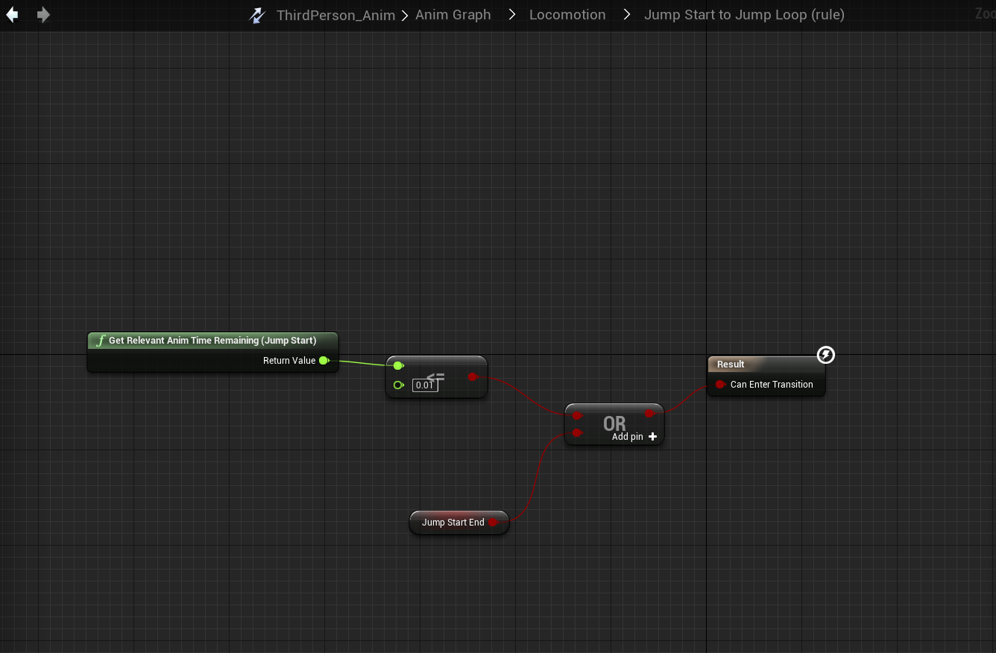Click the function icon on Get Relevant Anim node

coord(100,341)
